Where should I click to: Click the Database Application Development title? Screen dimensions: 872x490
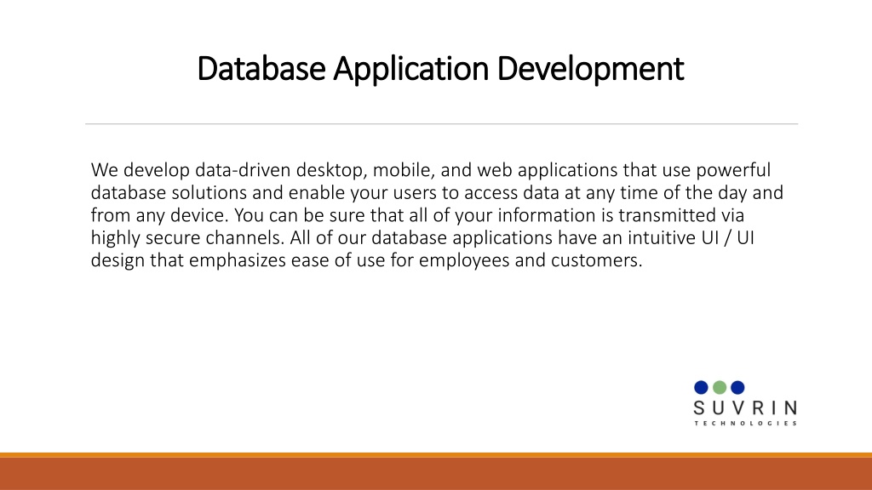[440, 68]
